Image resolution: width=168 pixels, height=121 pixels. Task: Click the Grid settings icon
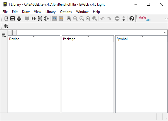(x=6, y=26)
